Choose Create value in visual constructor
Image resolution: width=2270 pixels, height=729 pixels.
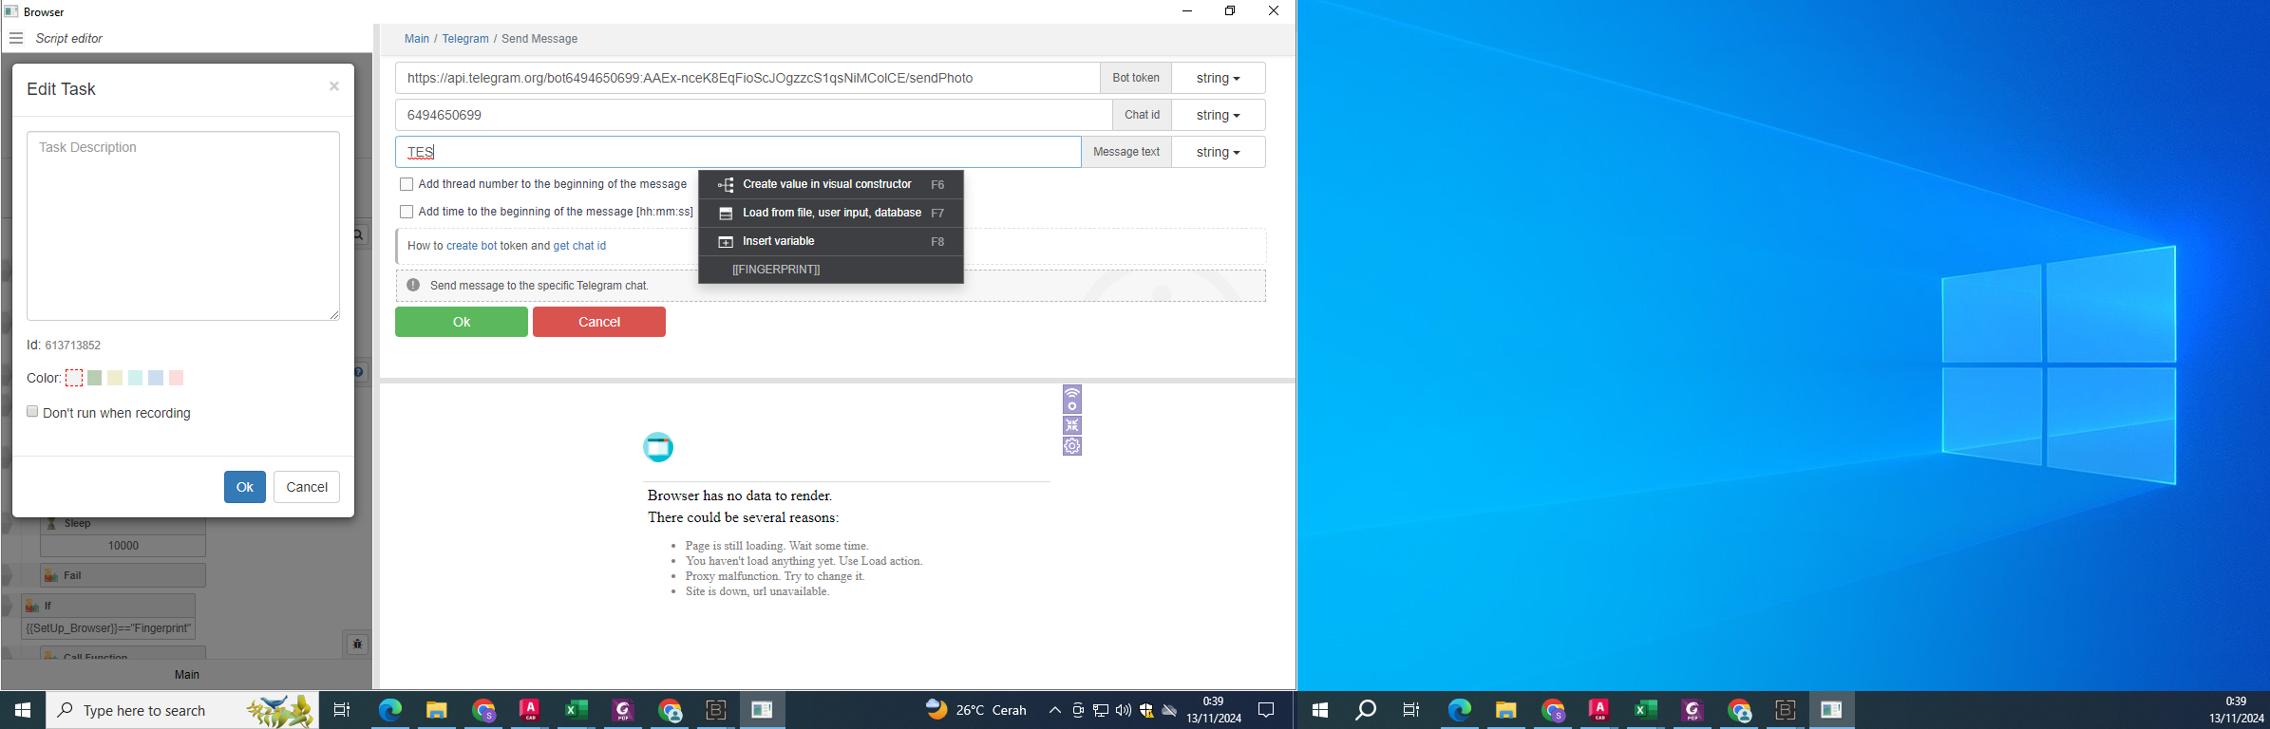pyautogui.click(x=826, y=184)
